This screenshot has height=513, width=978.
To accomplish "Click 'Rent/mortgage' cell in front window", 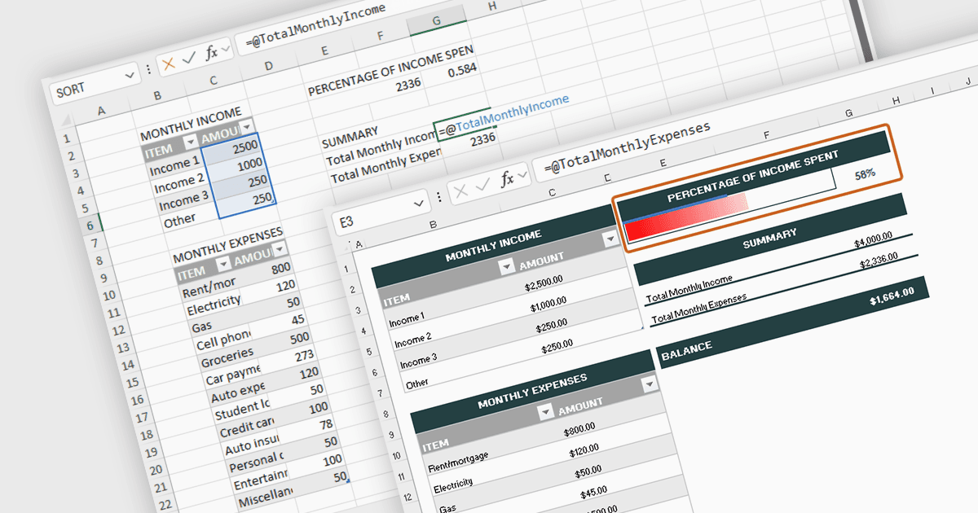I will (458, 462).
